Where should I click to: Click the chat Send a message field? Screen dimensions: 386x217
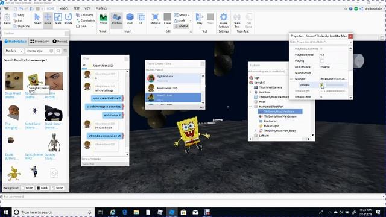click(105, 159)
